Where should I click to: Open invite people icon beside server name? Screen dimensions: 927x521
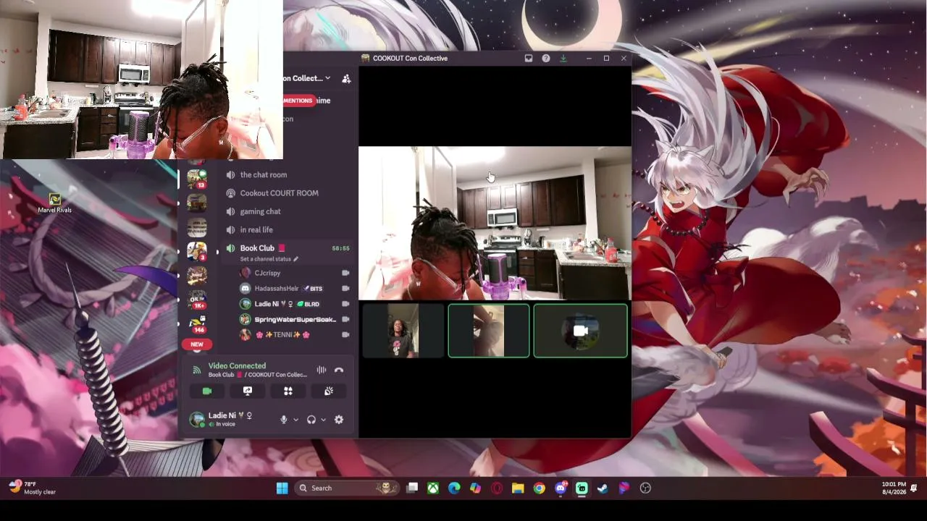click(x=346, y=78)
